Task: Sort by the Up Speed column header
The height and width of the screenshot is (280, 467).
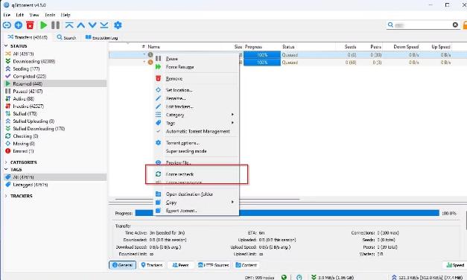Action: pos(441,47)
